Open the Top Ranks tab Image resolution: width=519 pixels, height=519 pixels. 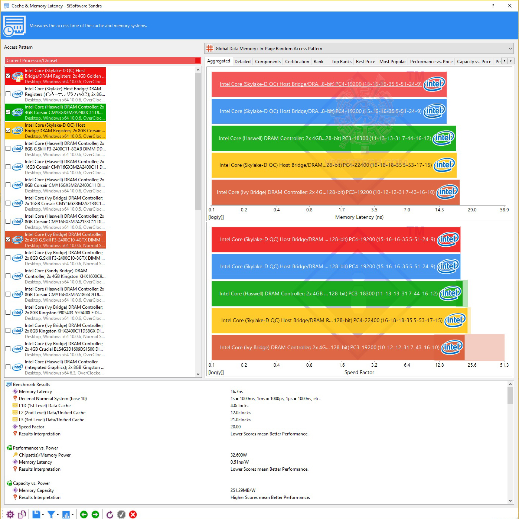(342, 62)
